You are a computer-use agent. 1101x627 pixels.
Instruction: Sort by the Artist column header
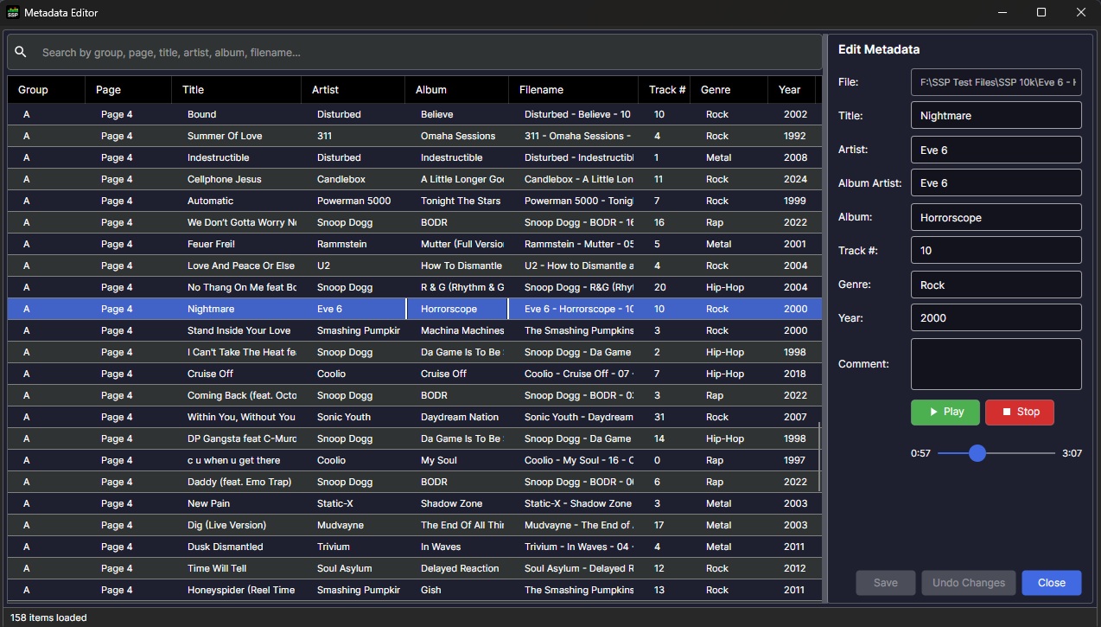coord(353,89)
